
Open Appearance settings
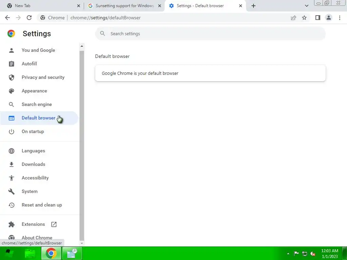pos(39,91)
